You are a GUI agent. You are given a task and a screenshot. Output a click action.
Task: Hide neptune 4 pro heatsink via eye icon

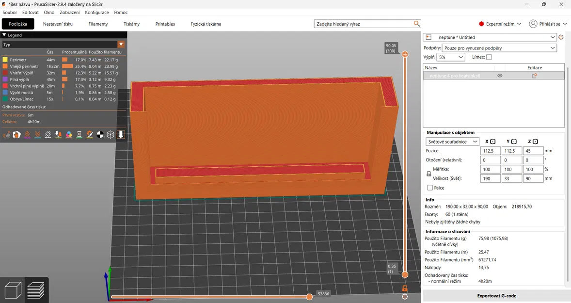click(500, 76)
